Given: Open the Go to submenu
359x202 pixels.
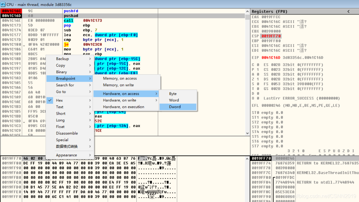Looking at the screenshot, I should click(70, 92).
